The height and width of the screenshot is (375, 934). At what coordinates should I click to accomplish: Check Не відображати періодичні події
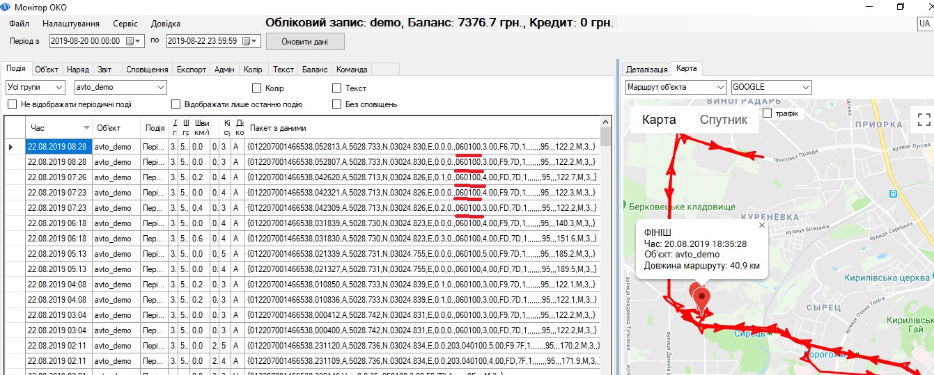pos(12,104)
